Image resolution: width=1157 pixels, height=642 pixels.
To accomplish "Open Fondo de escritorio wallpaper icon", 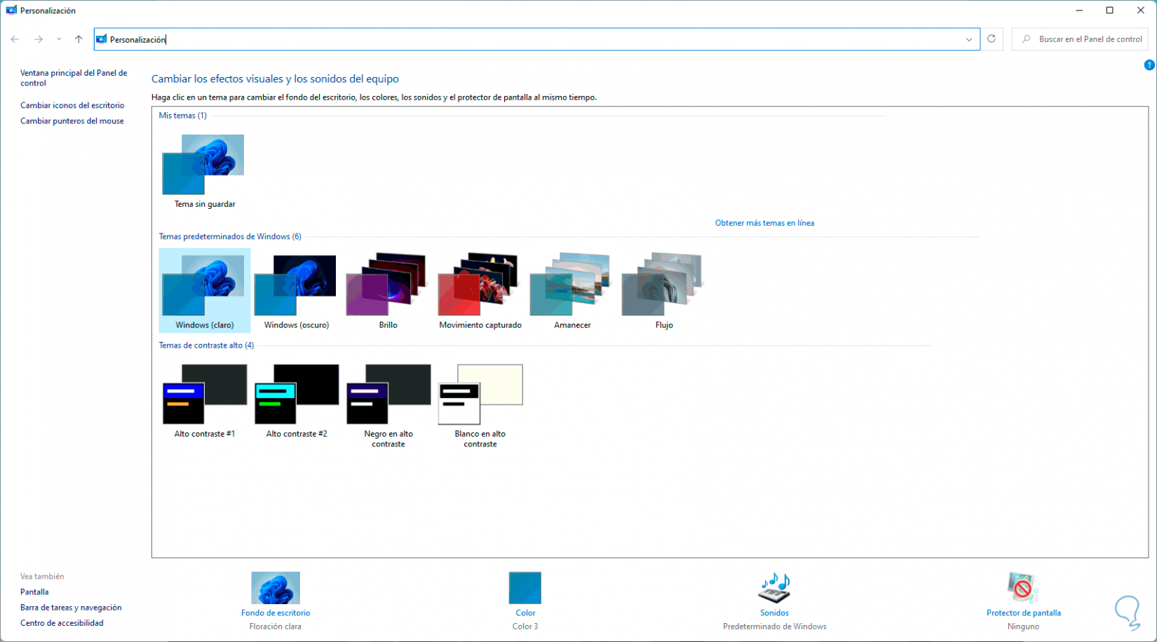I will click(276, 588).
